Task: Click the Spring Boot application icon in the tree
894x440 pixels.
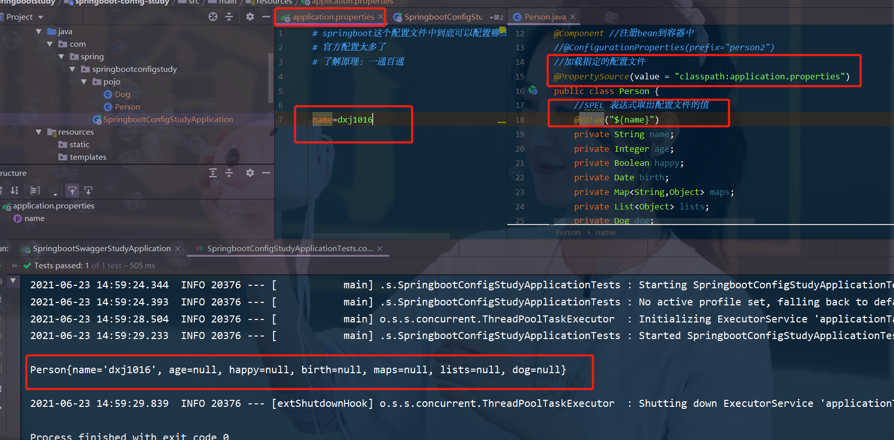Action: tap(97, 120)
